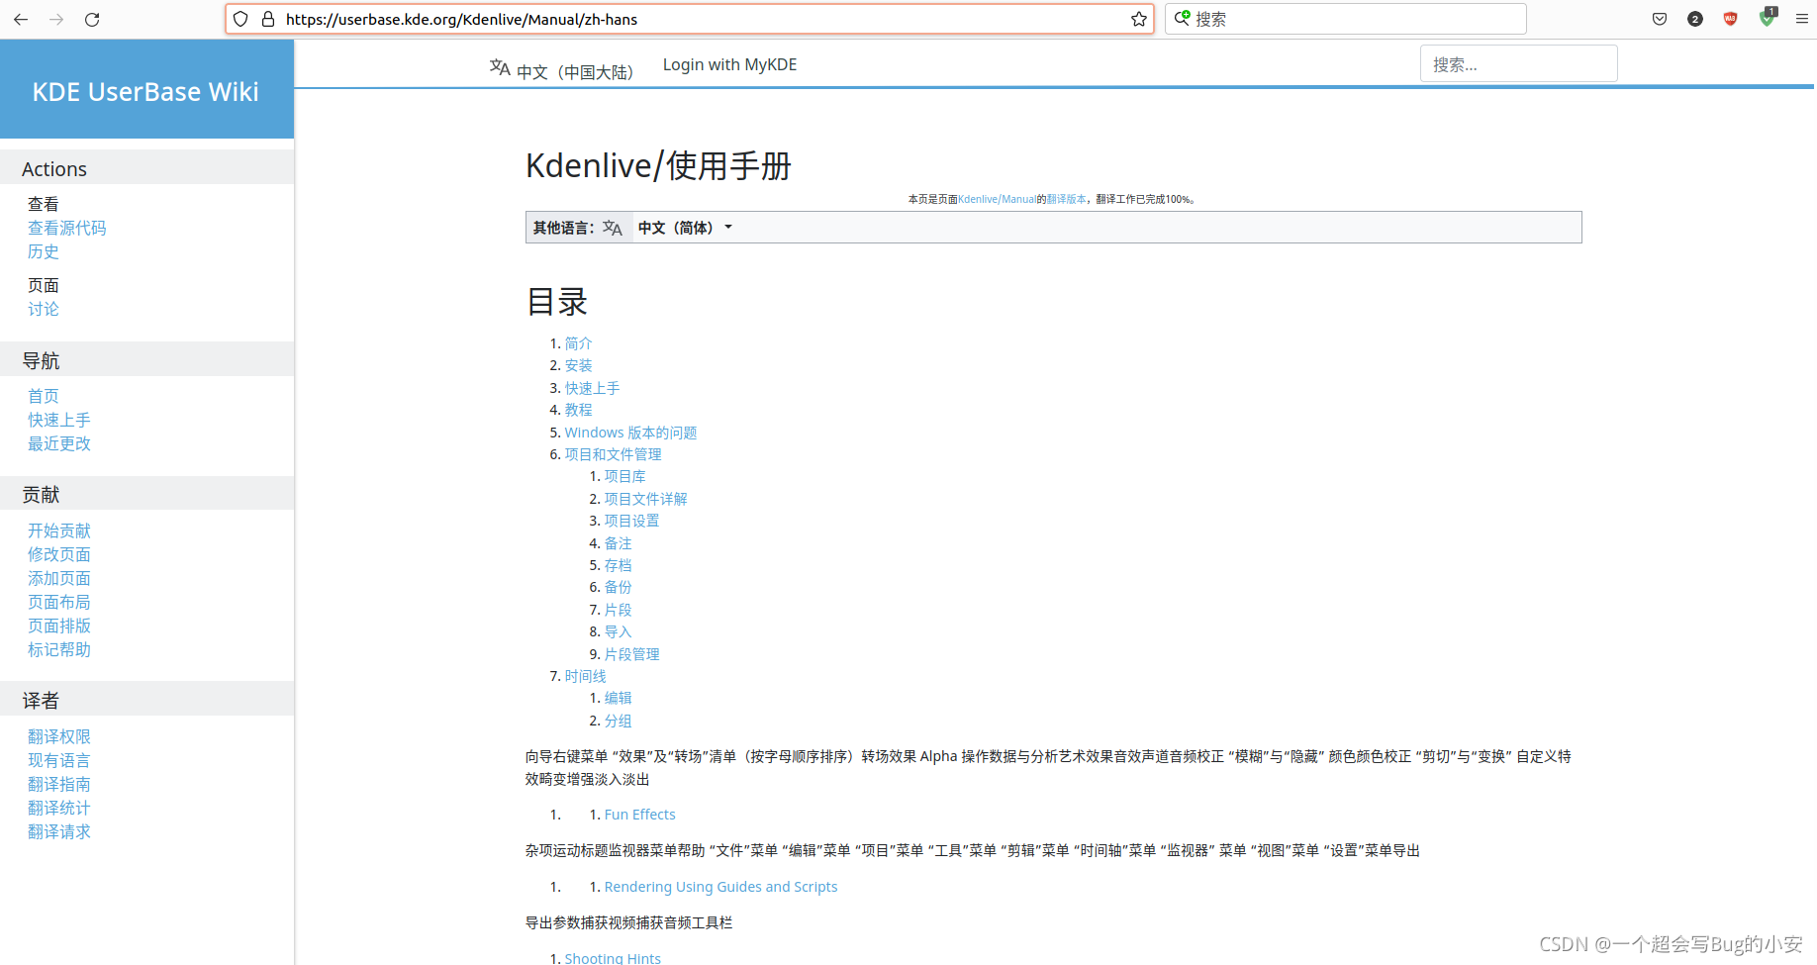
Task: Open 安装 in table of contents
Action: pos(578,366)
